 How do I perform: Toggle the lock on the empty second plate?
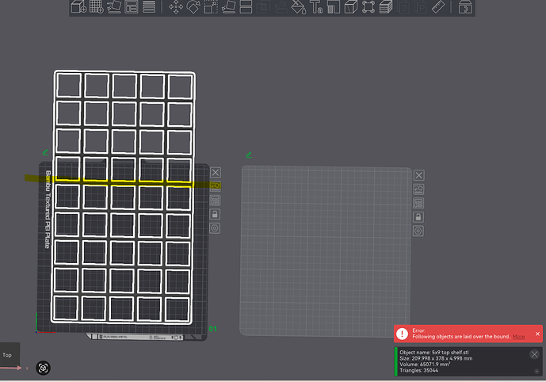coord(418,217)
